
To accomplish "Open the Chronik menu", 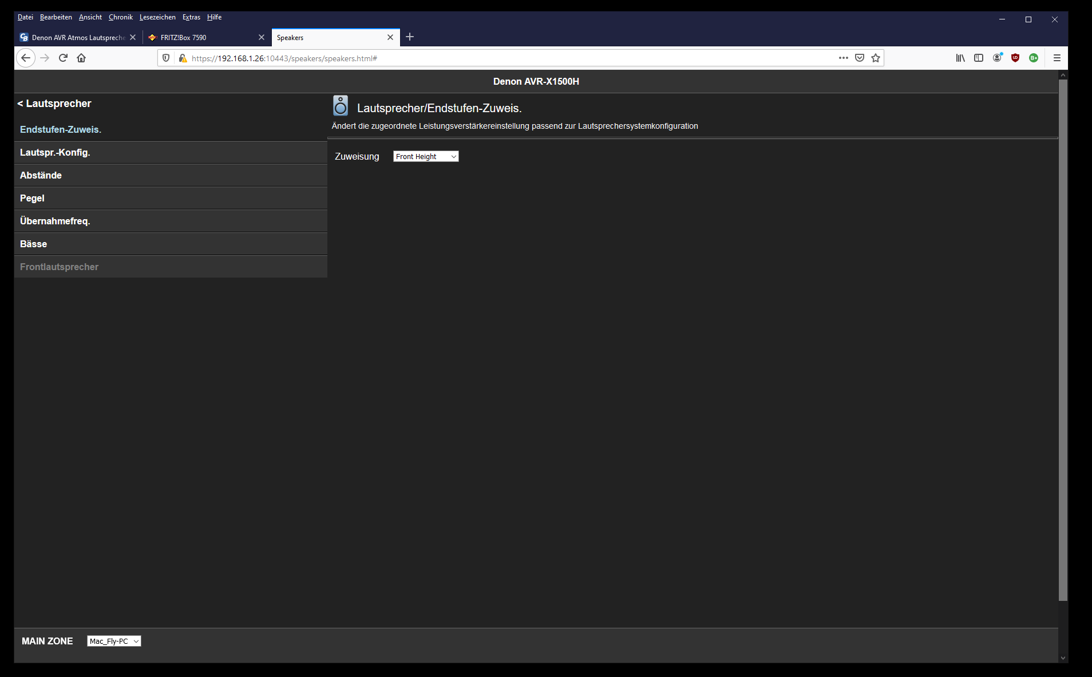I will (x=121, y=17).
